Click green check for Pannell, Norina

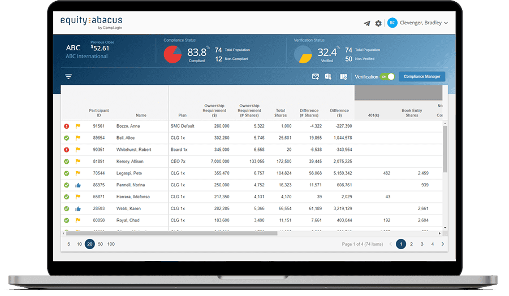(x=67, y=185)
